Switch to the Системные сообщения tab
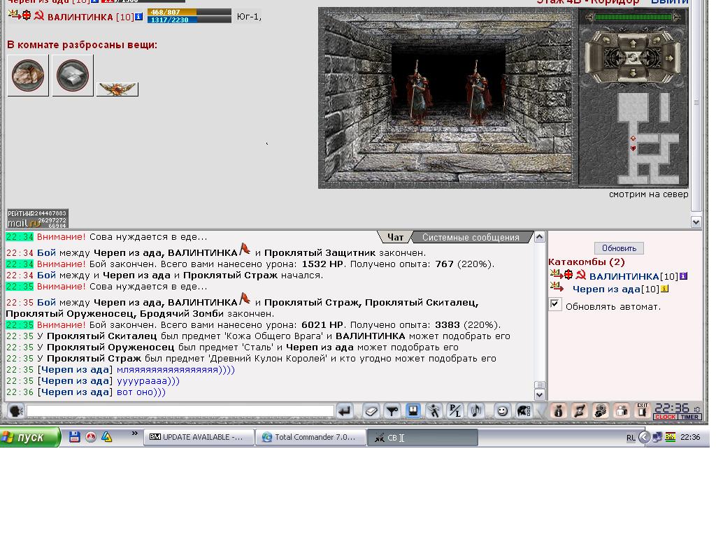This screenshot has width=716, height=537. pos(471,238)
